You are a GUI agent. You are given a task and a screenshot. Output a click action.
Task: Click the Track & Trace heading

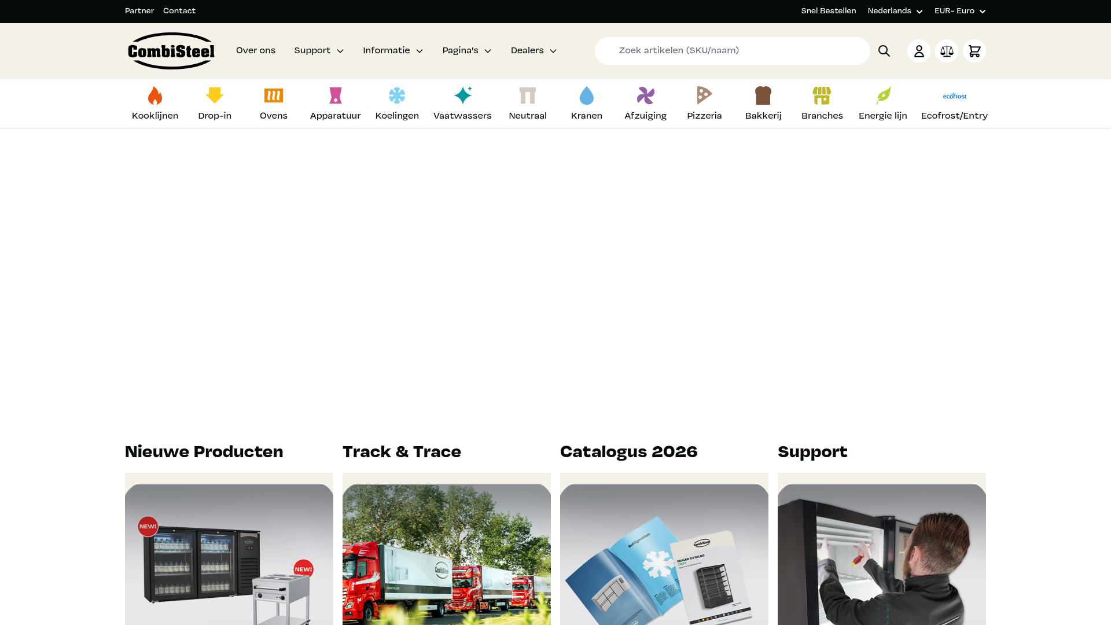point(402,452)
